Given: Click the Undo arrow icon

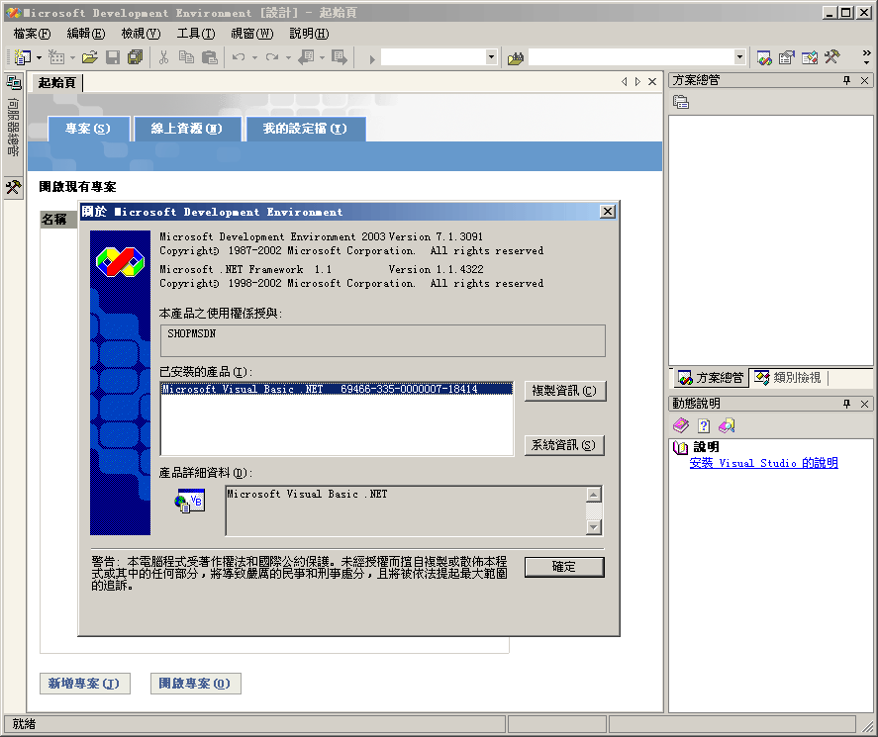Looking at the screenshot, I should pos(239,57).
